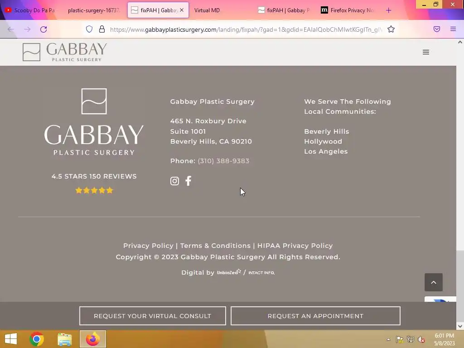Click the copyright 2023 notice text

(x=228, y=257)
